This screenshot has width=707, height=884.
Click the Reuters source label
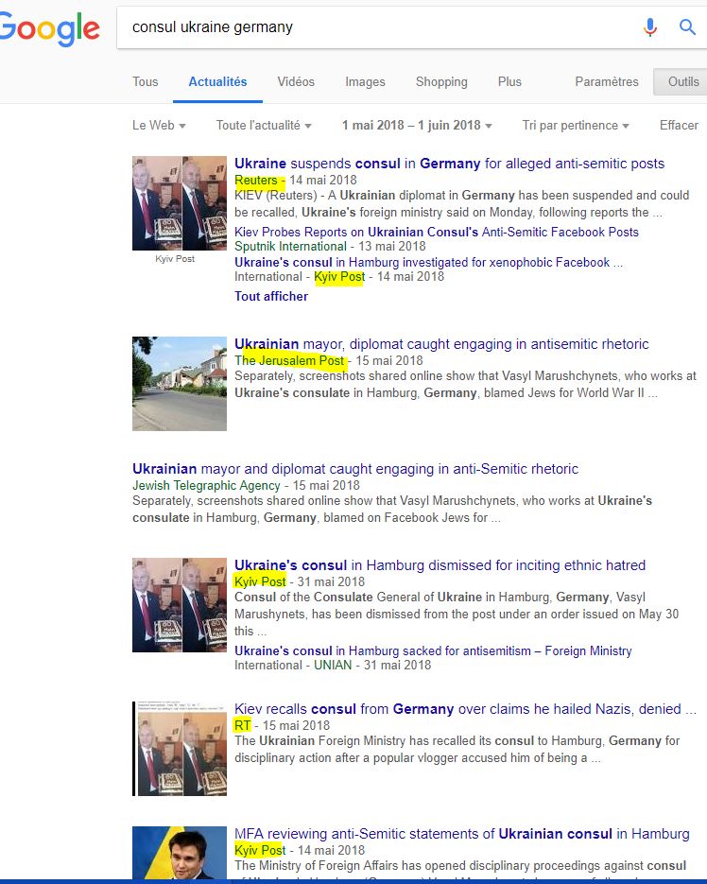click(x=256, y=180)
